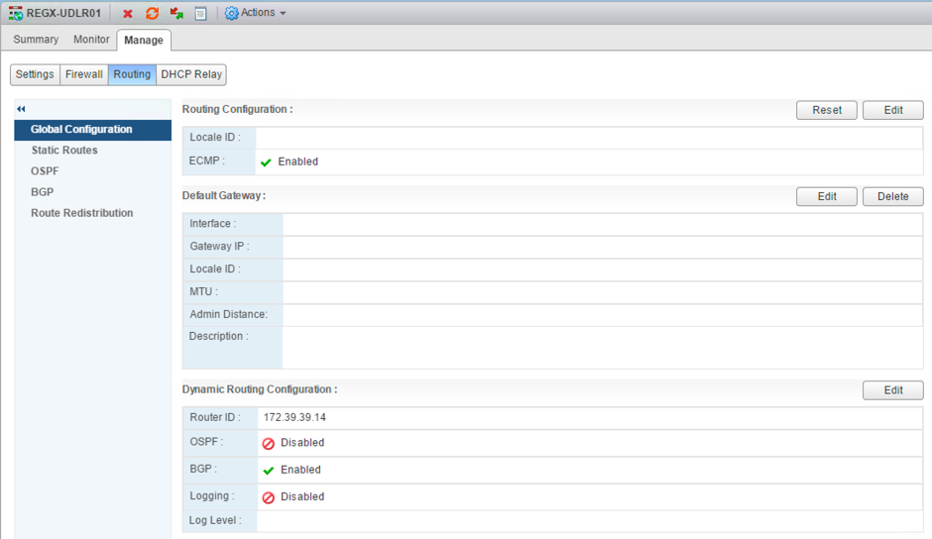Click the Actions gear icon
932x539 pixels.
tap(231, 14)
